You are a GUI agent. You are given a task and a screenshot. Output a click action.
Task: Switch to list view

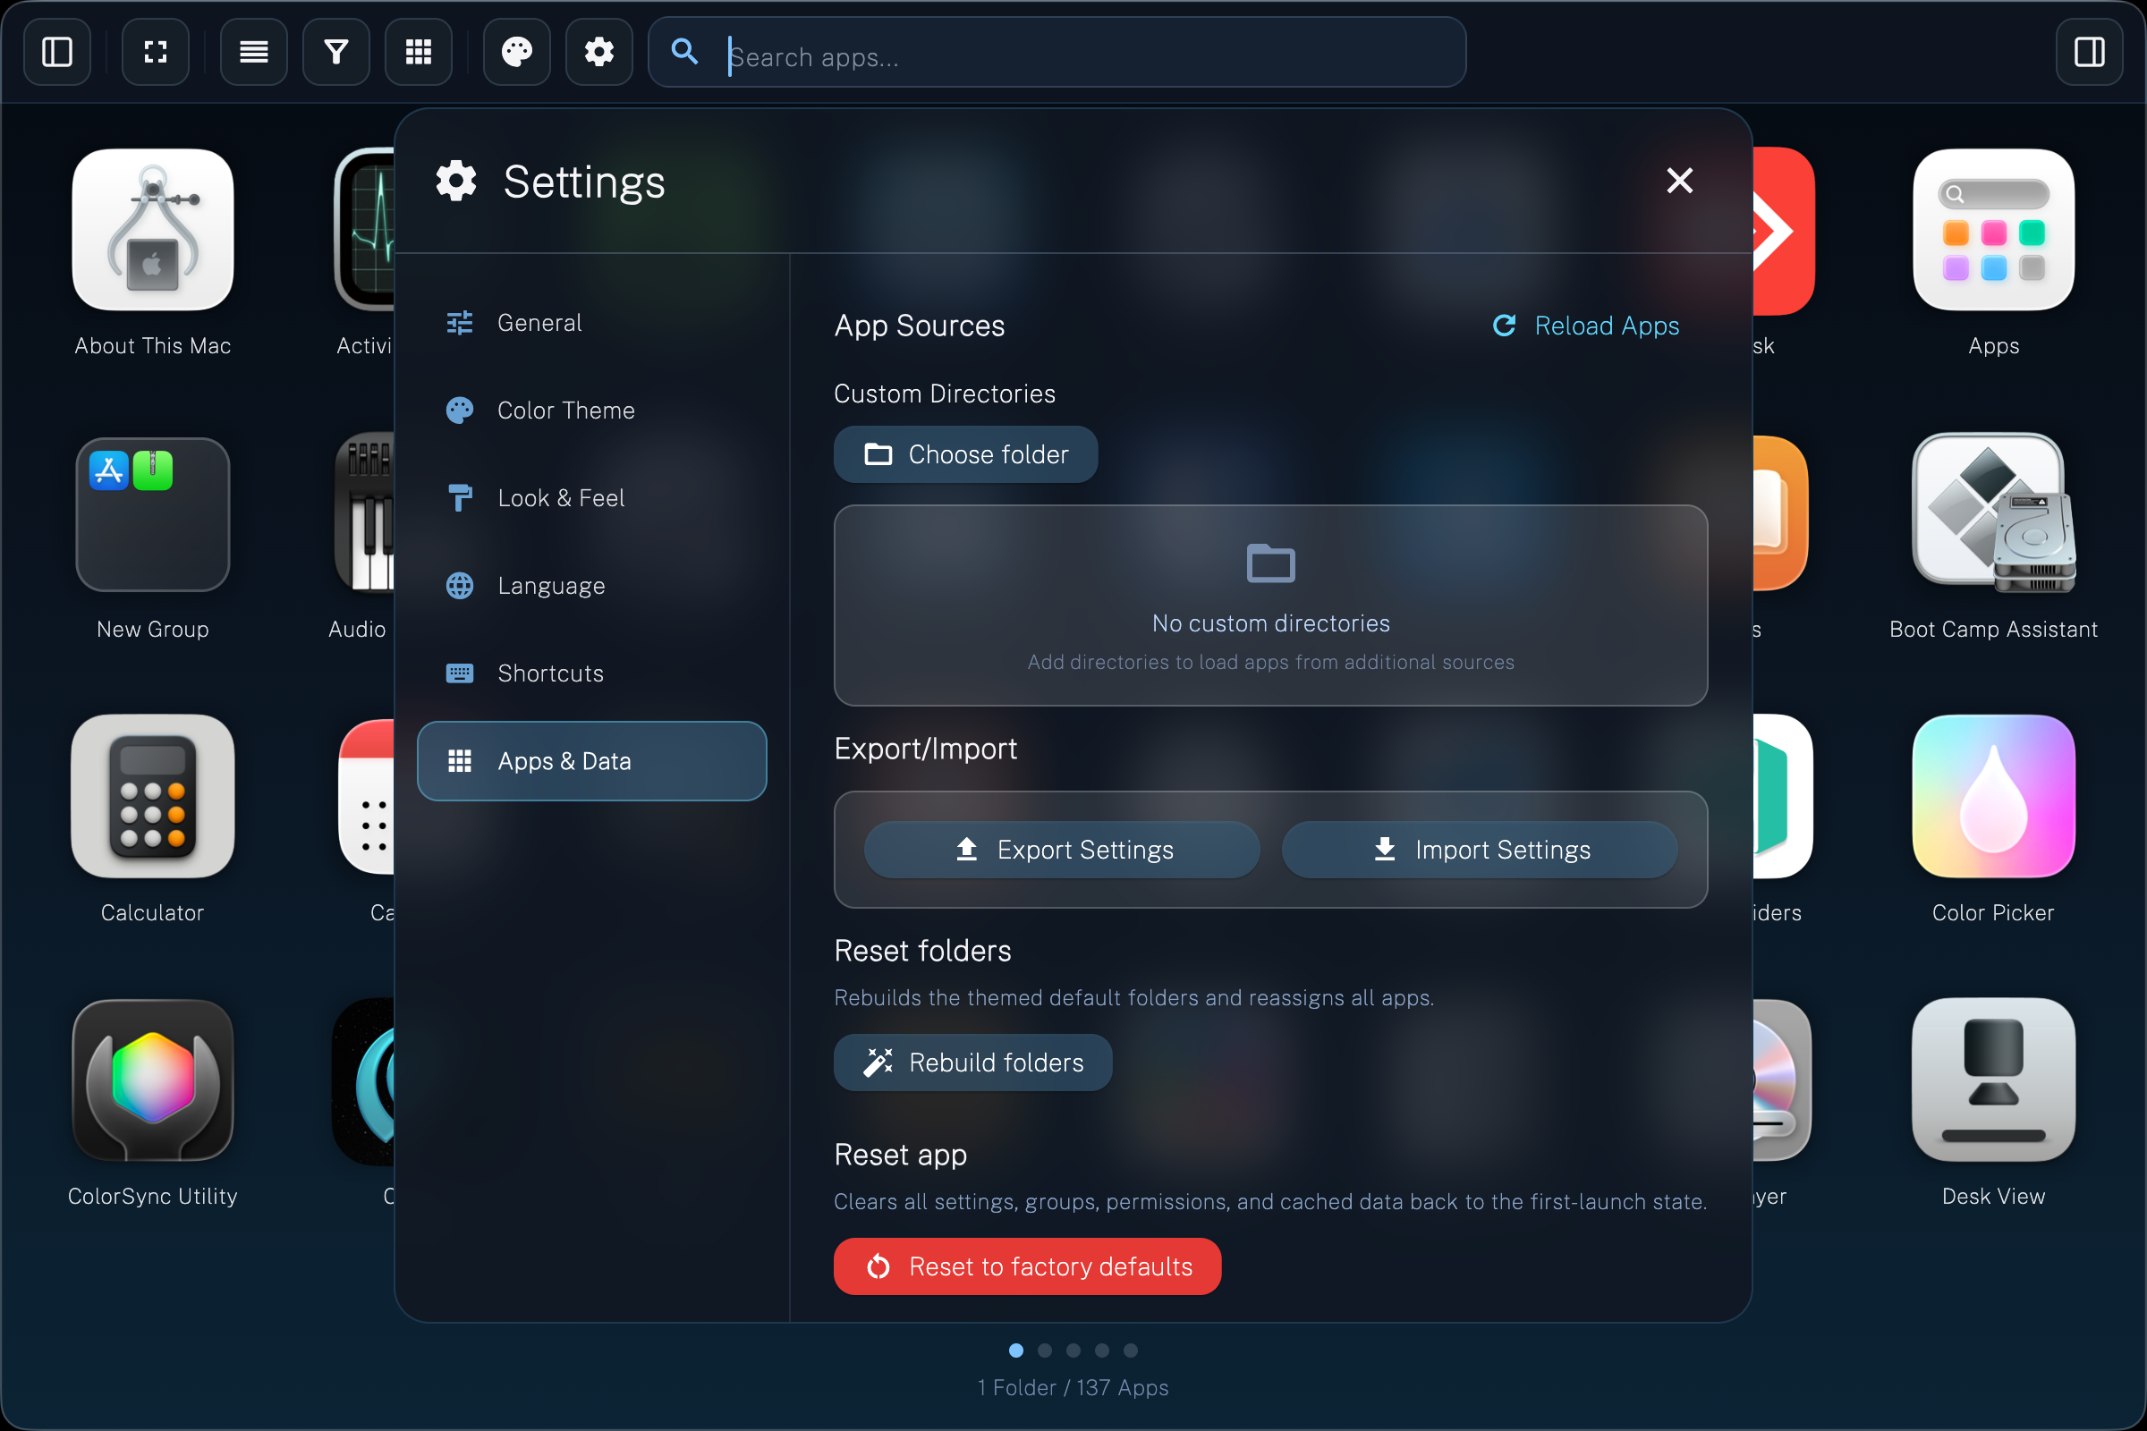[253, 52]
